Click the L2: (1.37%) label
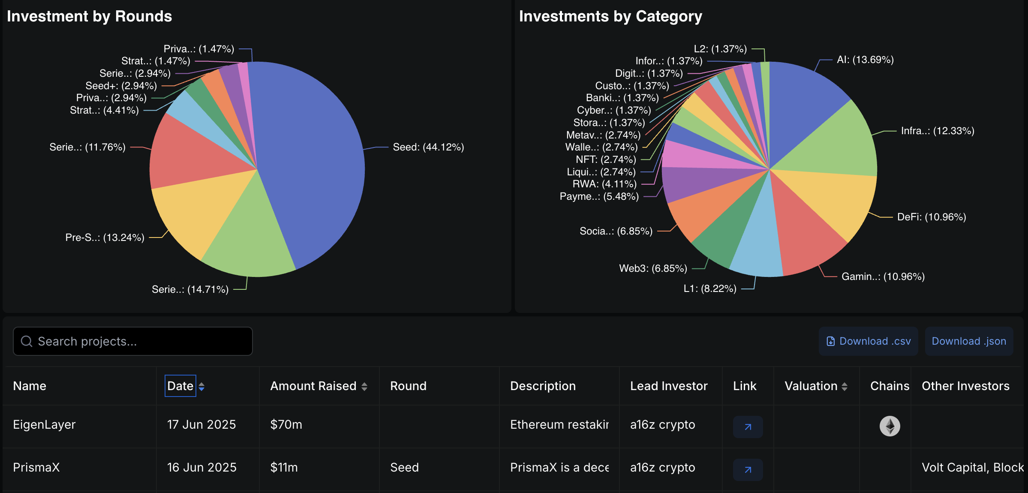This screenshot has height=493, width=1028. coord(720,49)
